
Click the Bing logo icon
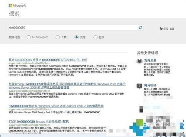click(x=161, y=29)
